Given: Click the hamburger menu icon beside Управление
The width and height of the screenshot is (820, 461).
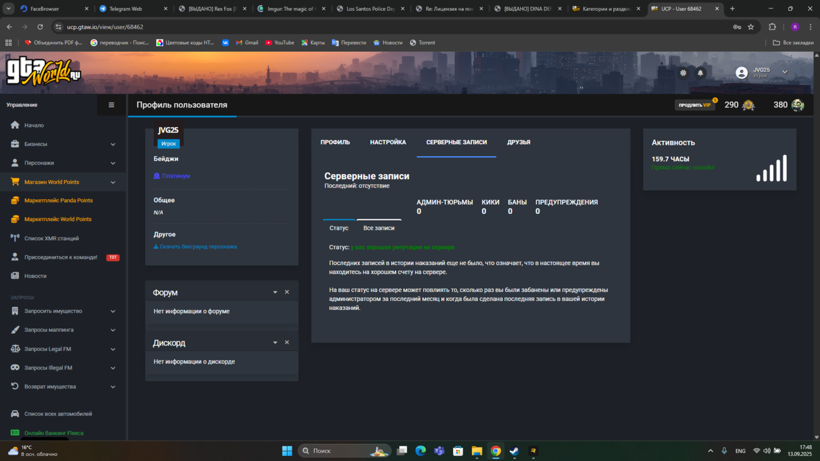Looking at the screenshot, I should click(111, 105).
